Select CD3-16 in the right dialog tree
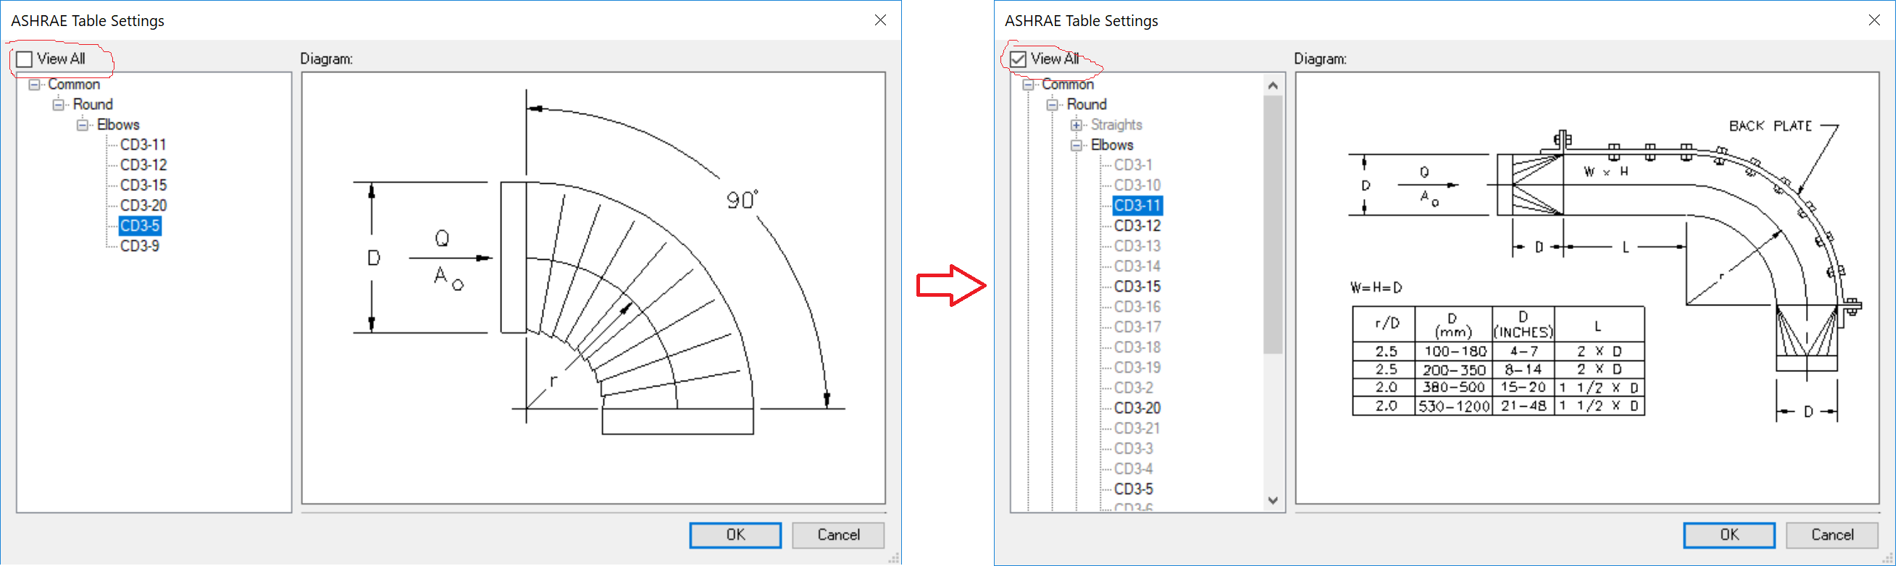The height and width of the screenshot is (566, 1898). pos(1137,307)
